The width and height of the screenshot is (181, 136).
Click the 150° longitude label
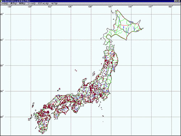tap(170, 7)
